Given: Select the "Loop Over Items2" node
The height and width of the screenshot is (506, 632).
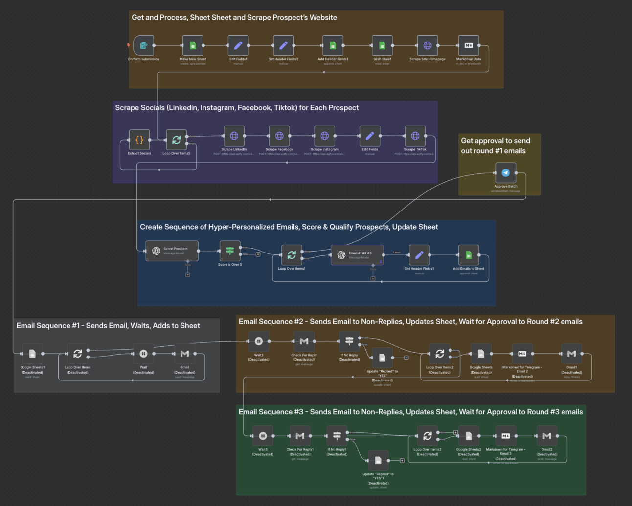Looking at the screenshot, I should pyautogui.click(x=439, y=354).
